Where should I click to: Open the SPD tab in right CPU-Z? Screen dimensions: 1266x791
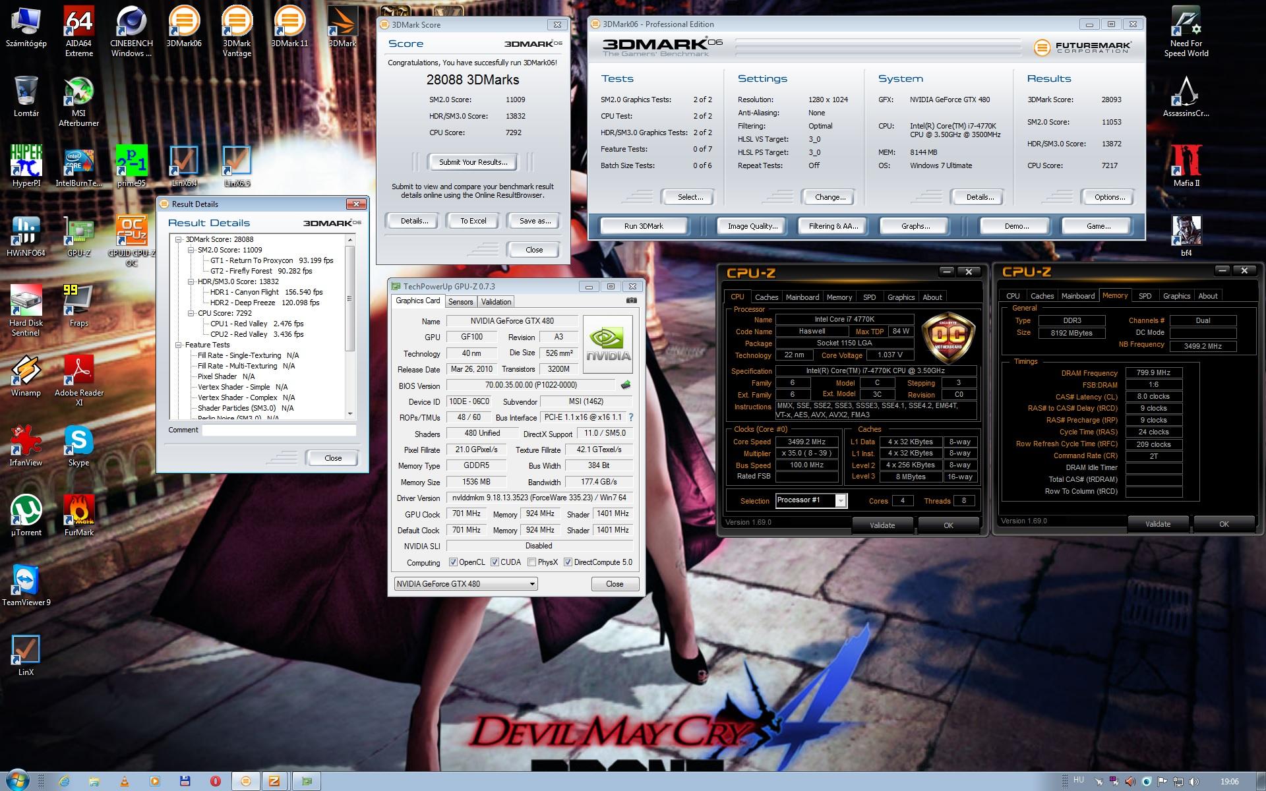click(1145, 296)
